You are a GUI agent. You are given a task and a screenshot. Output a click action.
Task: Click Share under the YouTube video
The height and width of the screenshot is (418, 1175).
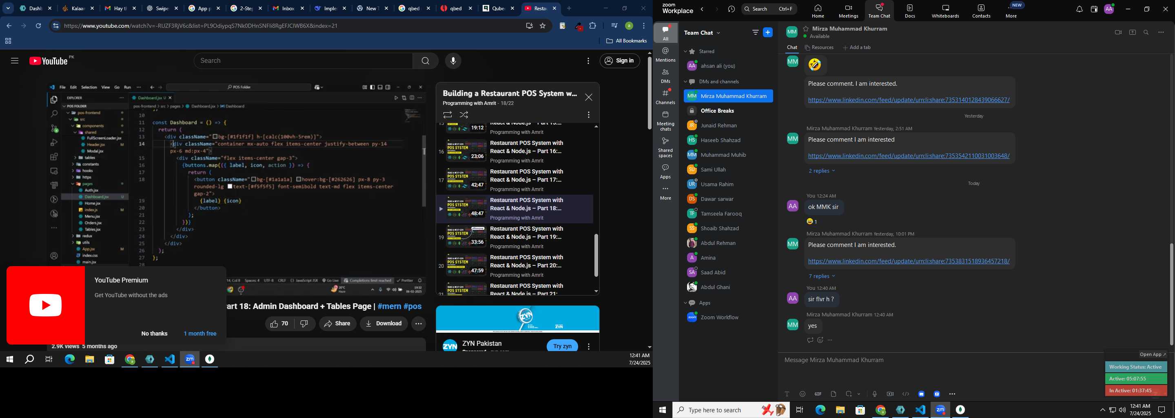[337, 324]
